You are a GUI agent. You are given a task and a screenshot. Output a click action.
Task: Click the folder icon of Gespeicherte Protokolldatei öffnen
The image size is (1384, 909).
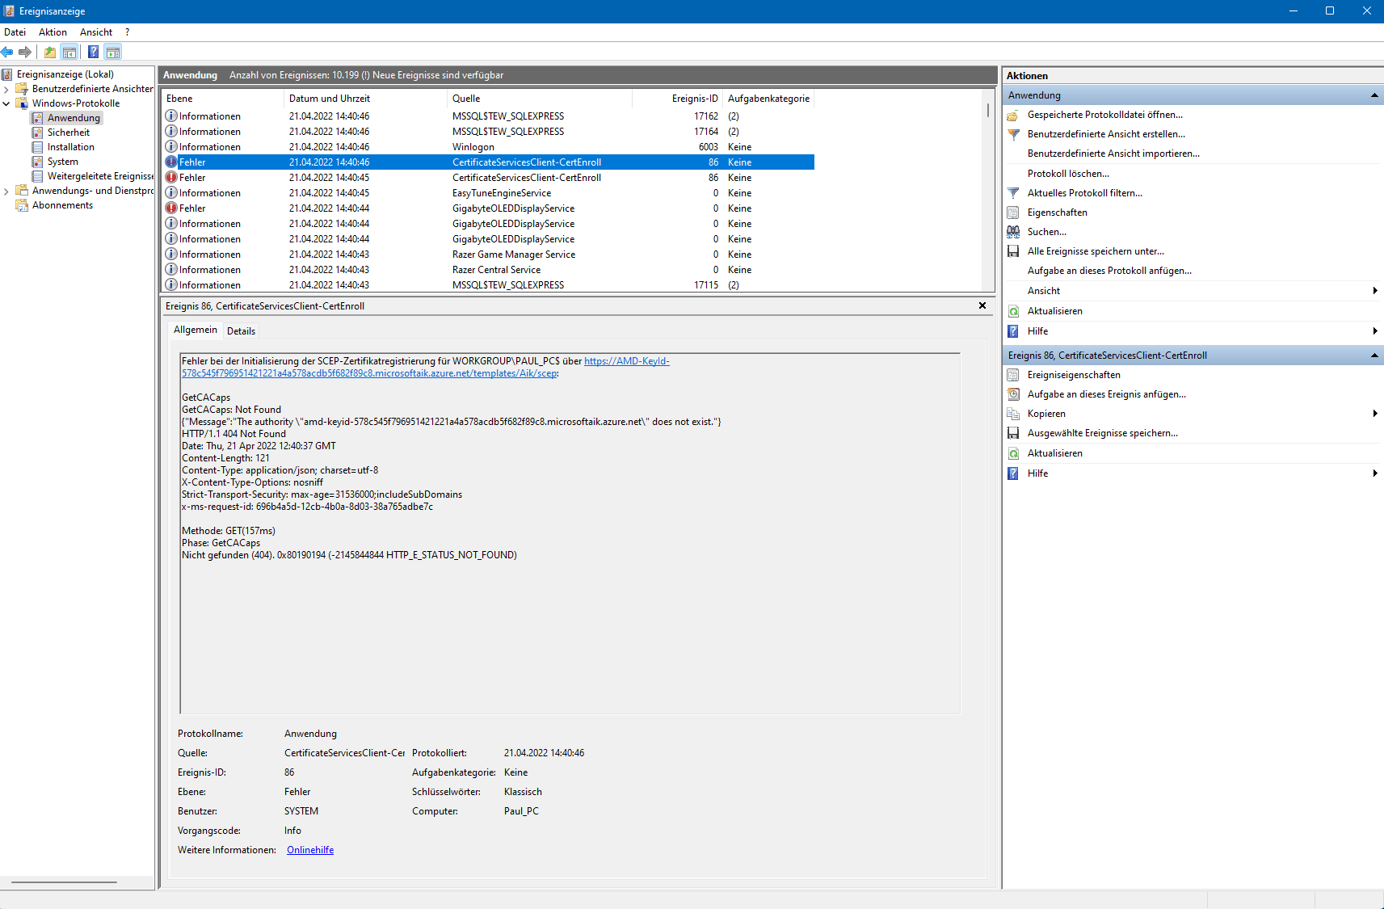1013,115
